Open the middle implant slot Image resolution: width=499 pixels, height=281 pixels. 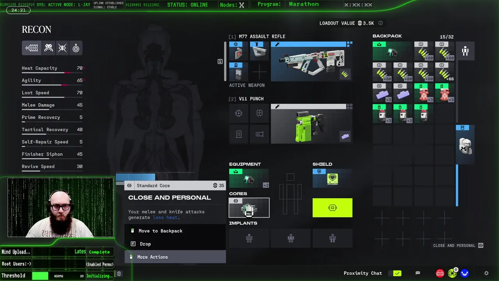[291, 238]
